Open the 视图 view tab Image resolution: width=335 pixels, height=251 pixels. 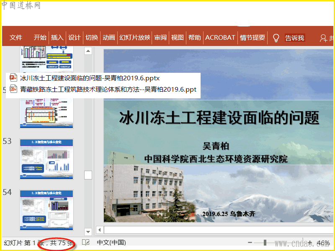pyautogui.click(x=178, y=38)
